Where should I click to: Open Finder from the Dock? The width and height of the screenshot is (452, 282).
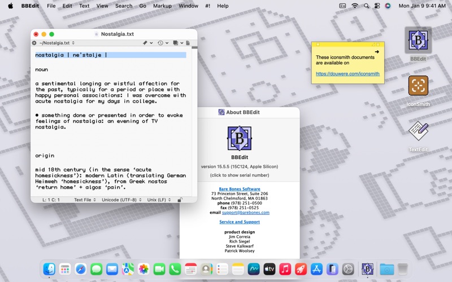[x=49, y=270]
